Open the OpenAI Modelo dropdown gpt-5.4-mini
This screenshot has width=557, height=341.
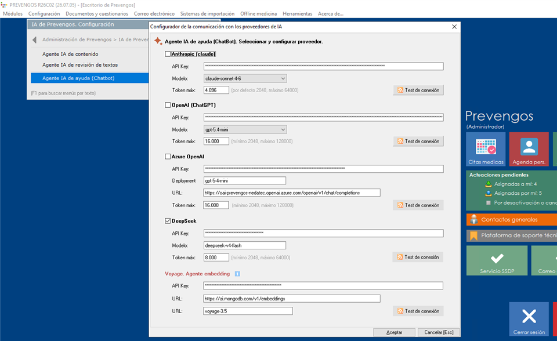pos(245,130)
